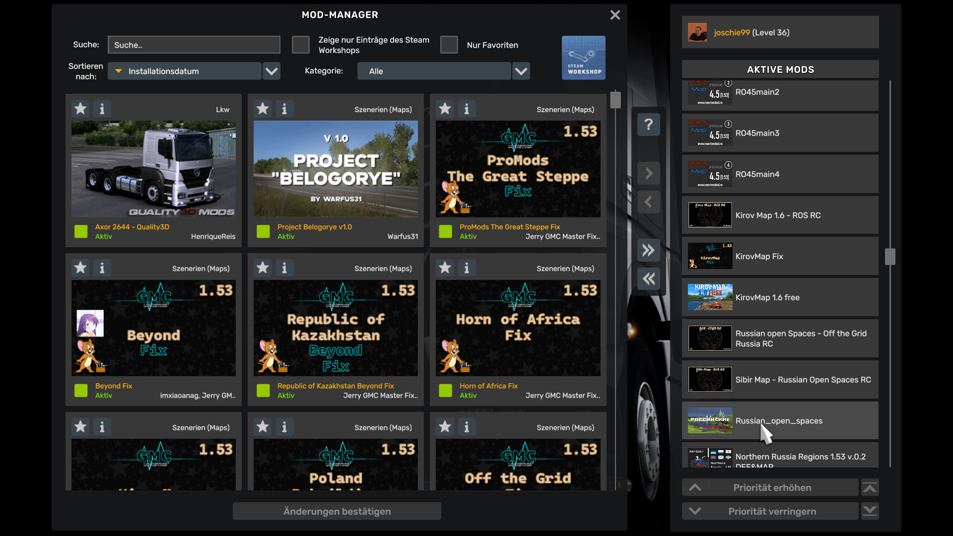Favorite Republic of Kazakhstan Beyond Fix

(263, 268)
